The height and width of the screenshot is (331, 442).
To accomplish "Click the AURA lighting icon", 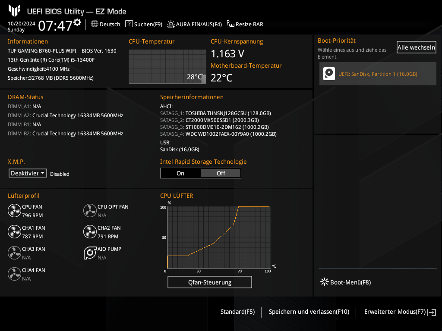I will pos(170,24).
